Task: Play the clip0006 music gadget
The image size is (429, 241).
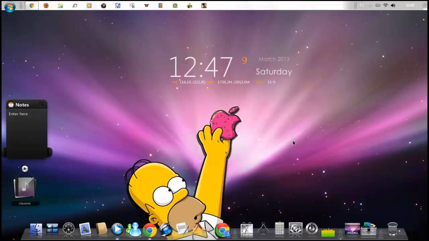Action: [25, 169]
